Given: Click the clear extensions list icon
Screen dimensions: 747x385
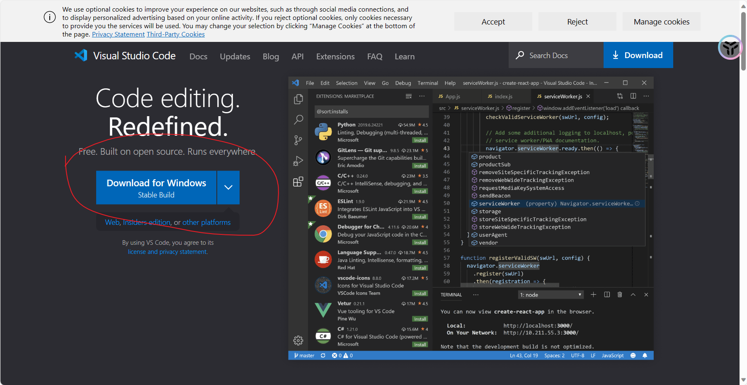Looking at the screenshot, I should (x=409, y=96).
